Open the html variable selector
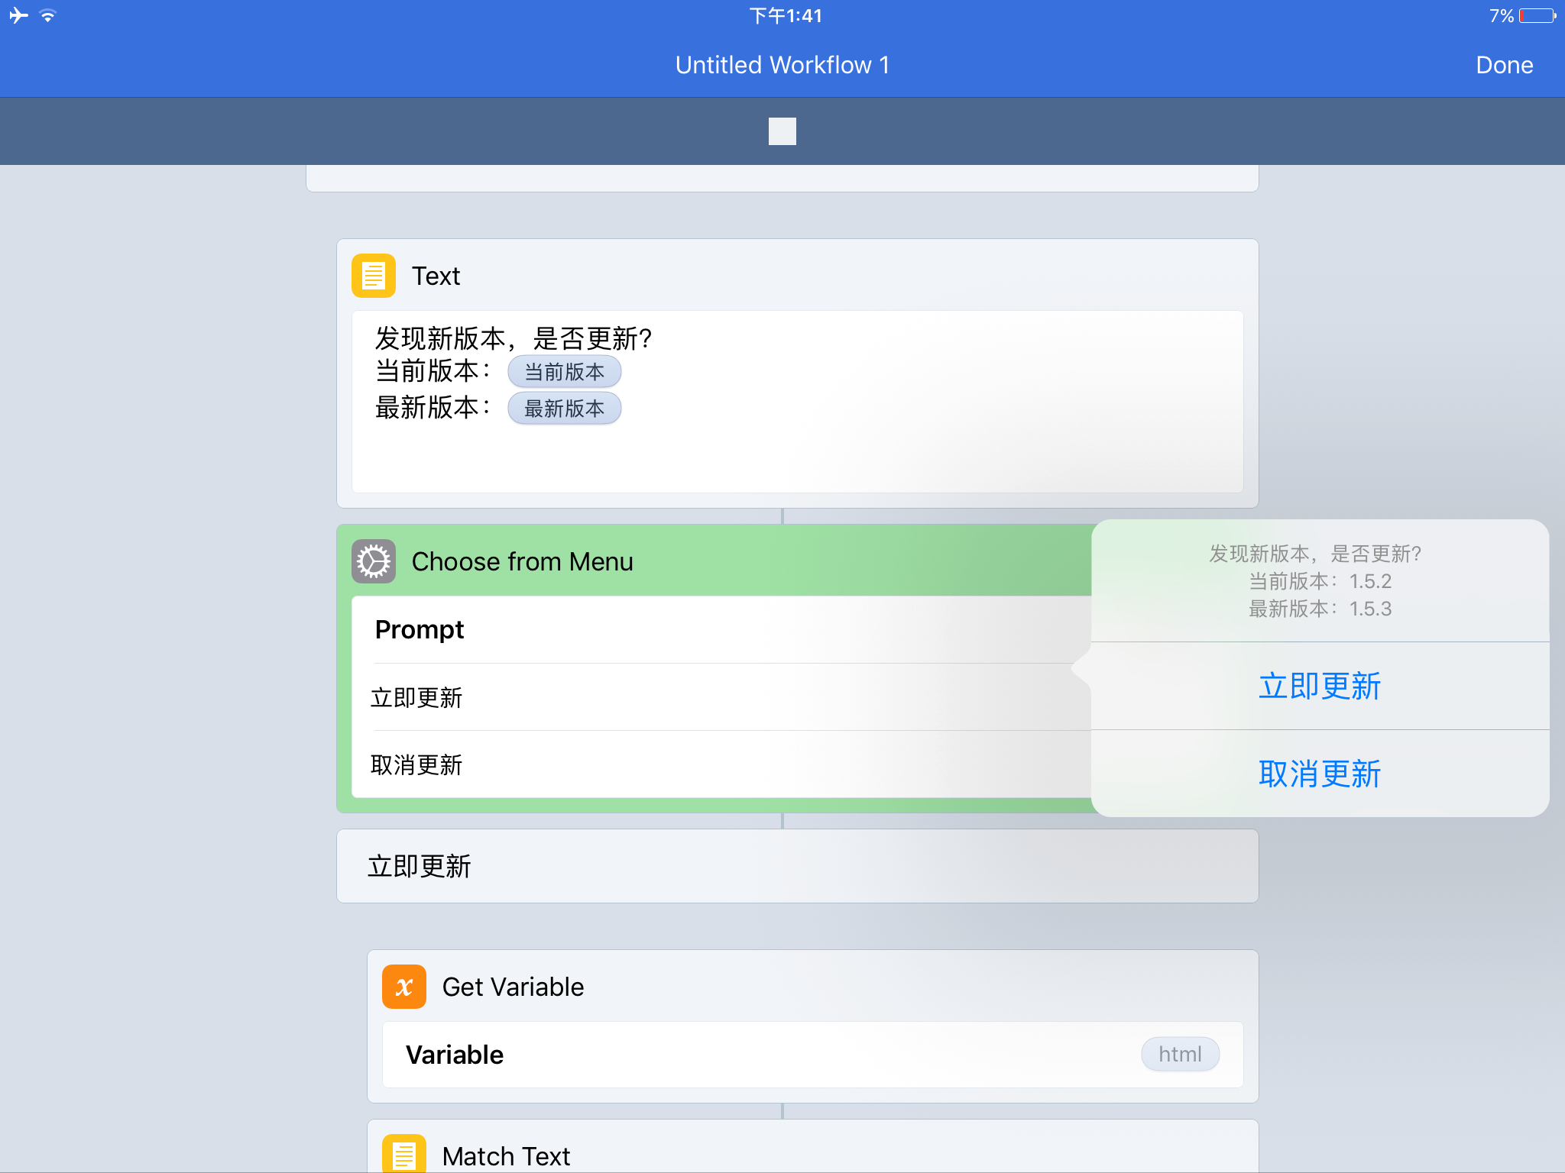Screen dimensions: 1565x1173 coord(1179,1055)
